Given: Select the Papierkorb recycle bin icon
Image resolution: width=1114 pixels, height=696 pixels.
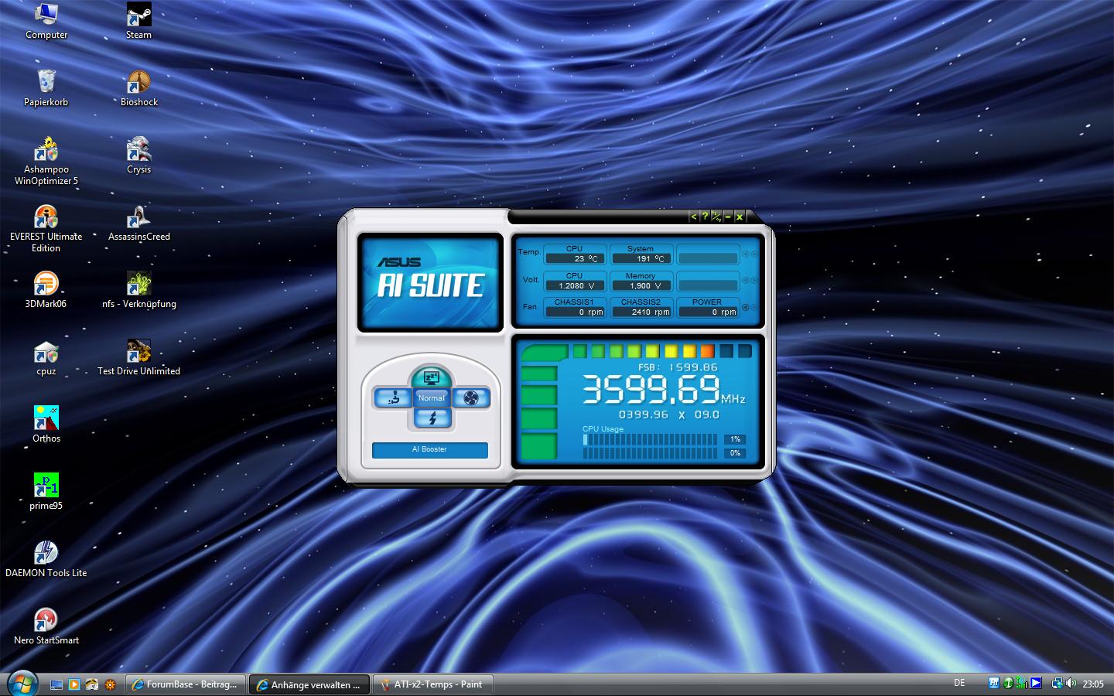Looking at the screenshot, I should 46,87.
